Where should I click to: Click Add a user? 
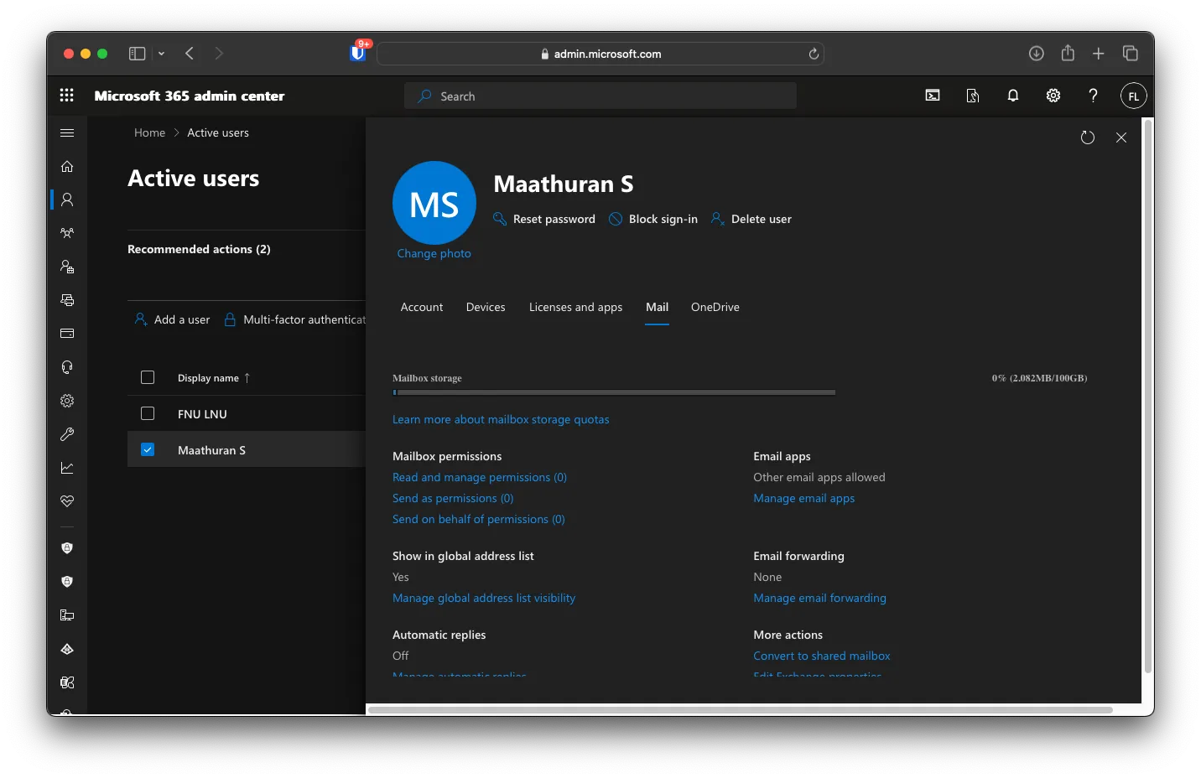point(173,319)
